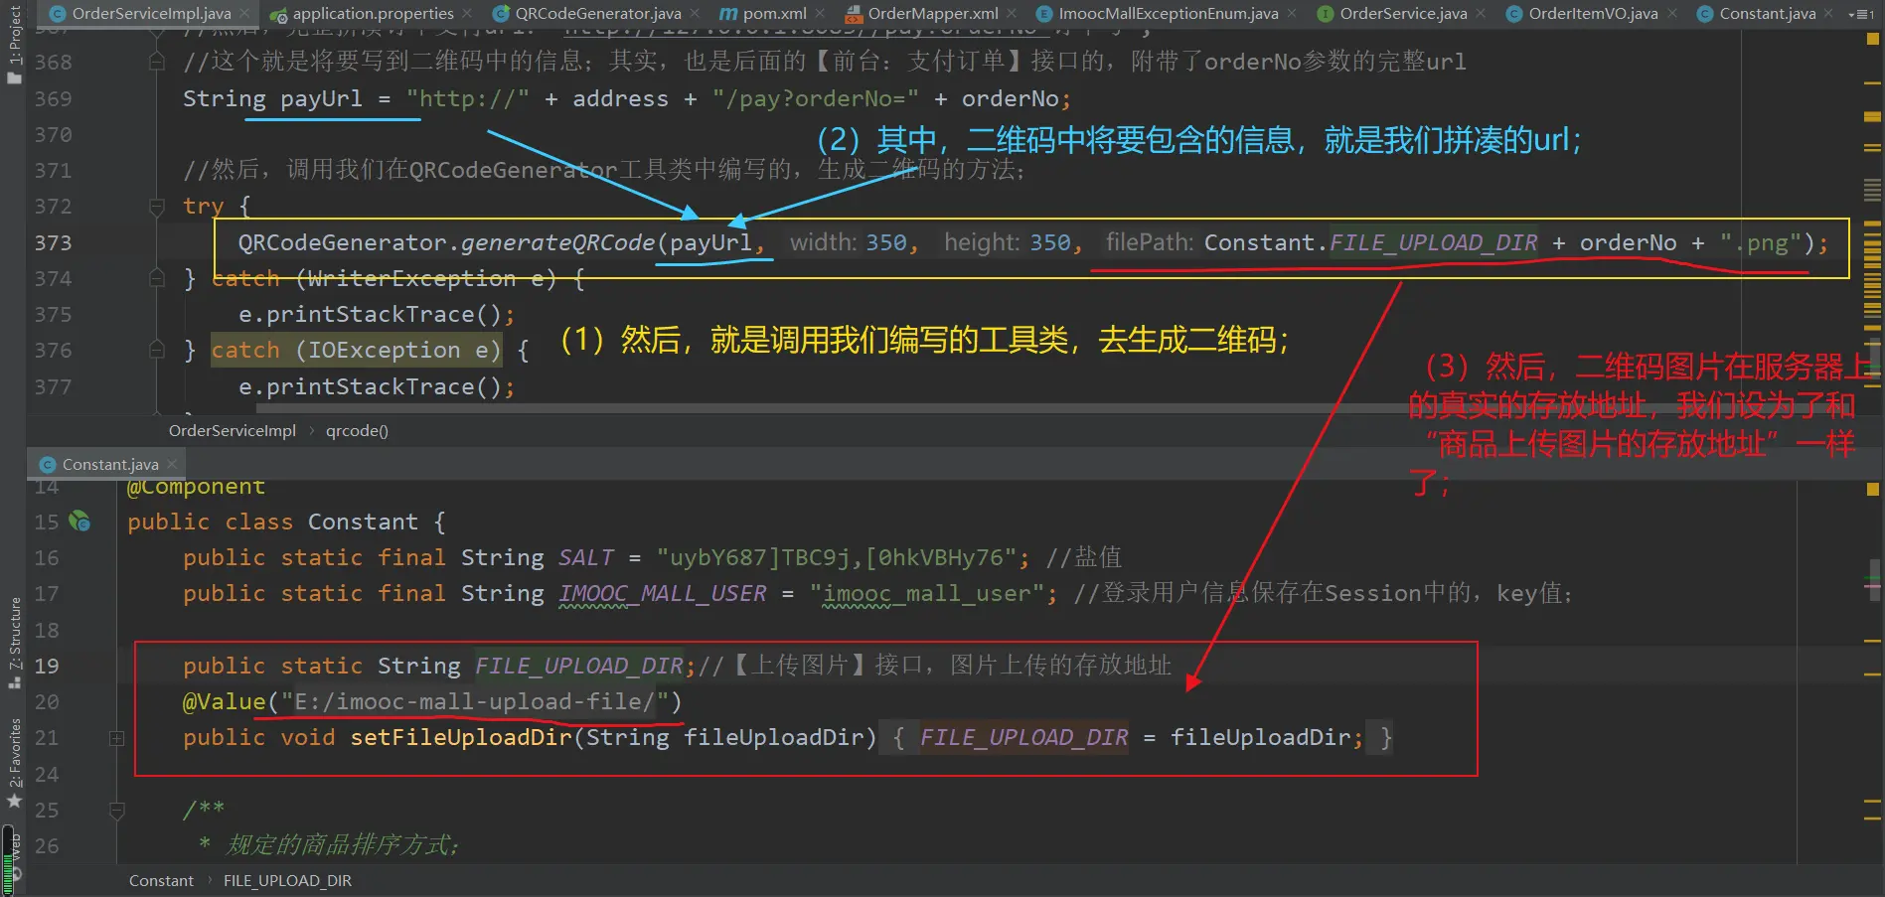Viewport: 1885px width, 897px height.
Task: Click the OrderServiceImpl breadcrumb
Action: (232, 430)
